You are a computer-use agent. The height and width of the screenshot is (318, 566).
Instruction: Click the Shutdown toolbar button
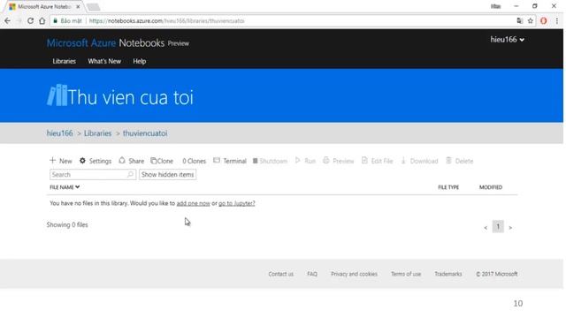270,161
